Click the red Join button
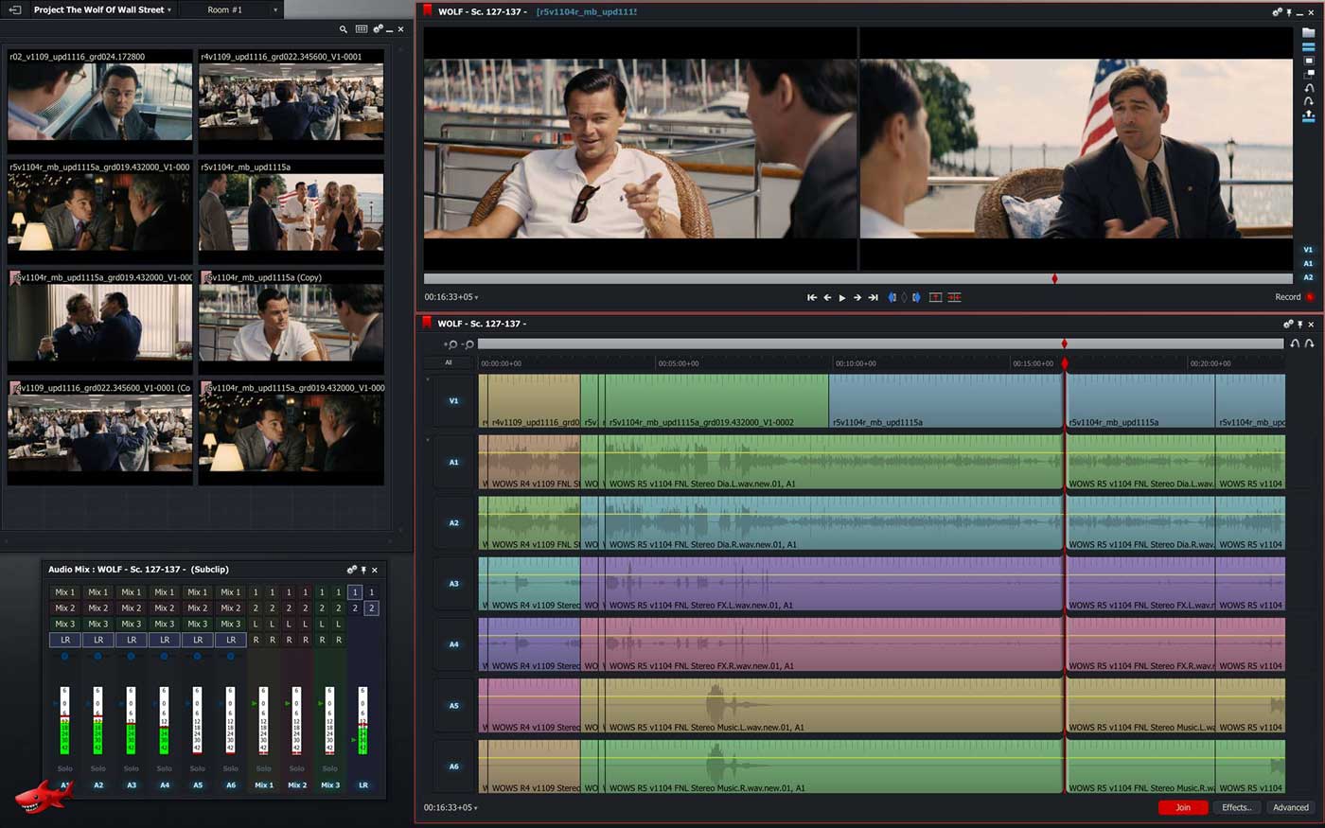1325x828 pixels. tap(1183, 807)
